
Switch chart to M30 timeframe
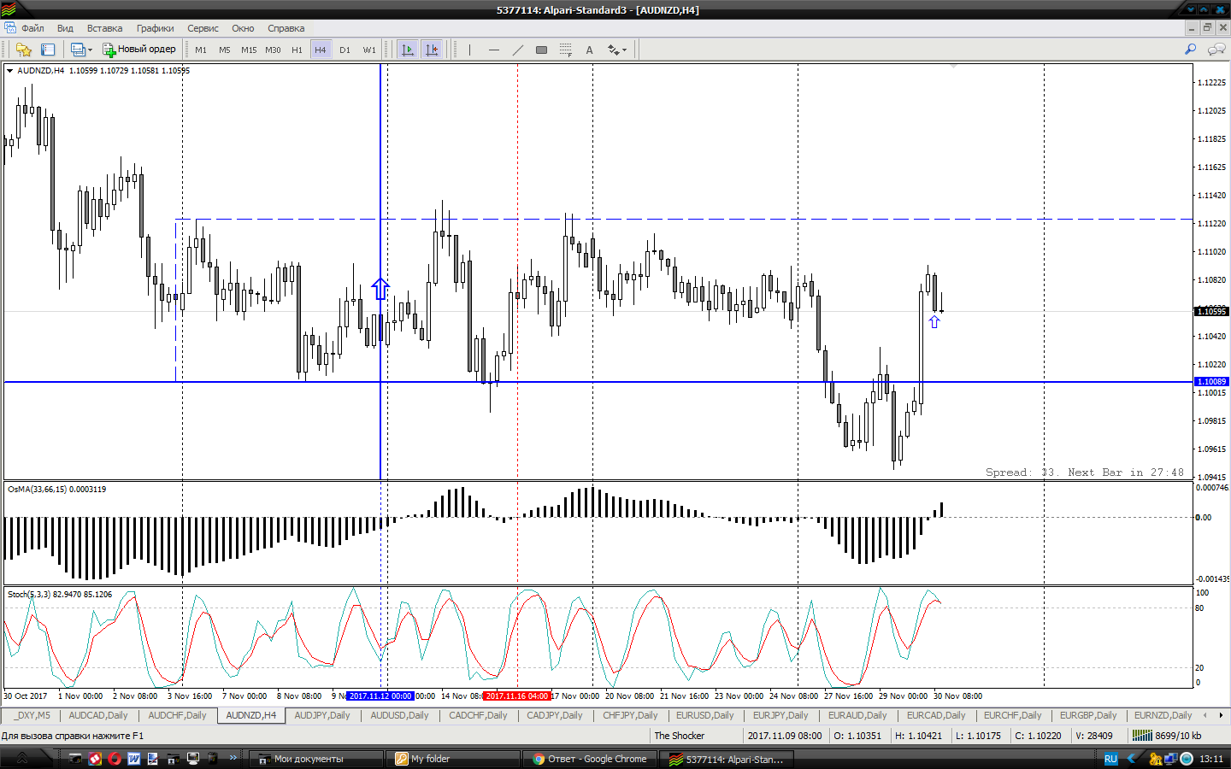273,50
